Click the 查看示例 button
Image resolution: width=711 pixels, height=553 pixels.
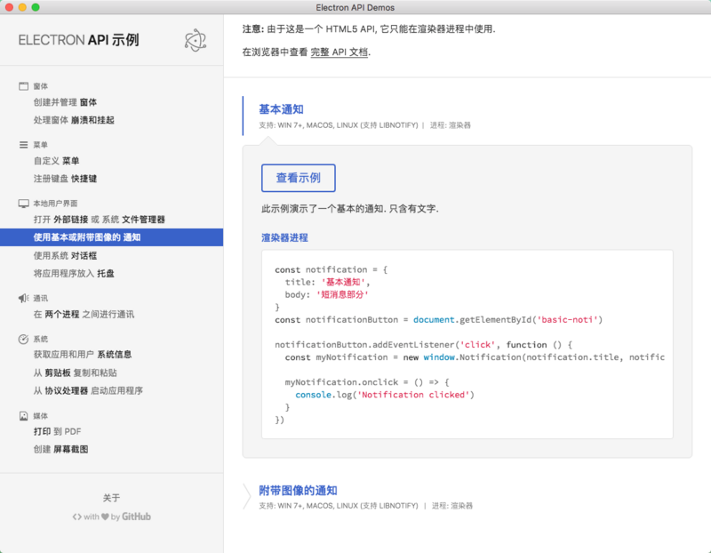coord(299,178)
